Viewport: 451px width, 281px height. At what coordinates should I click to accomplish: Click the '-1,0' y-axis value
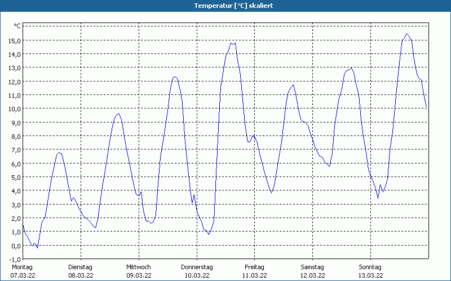15,260
